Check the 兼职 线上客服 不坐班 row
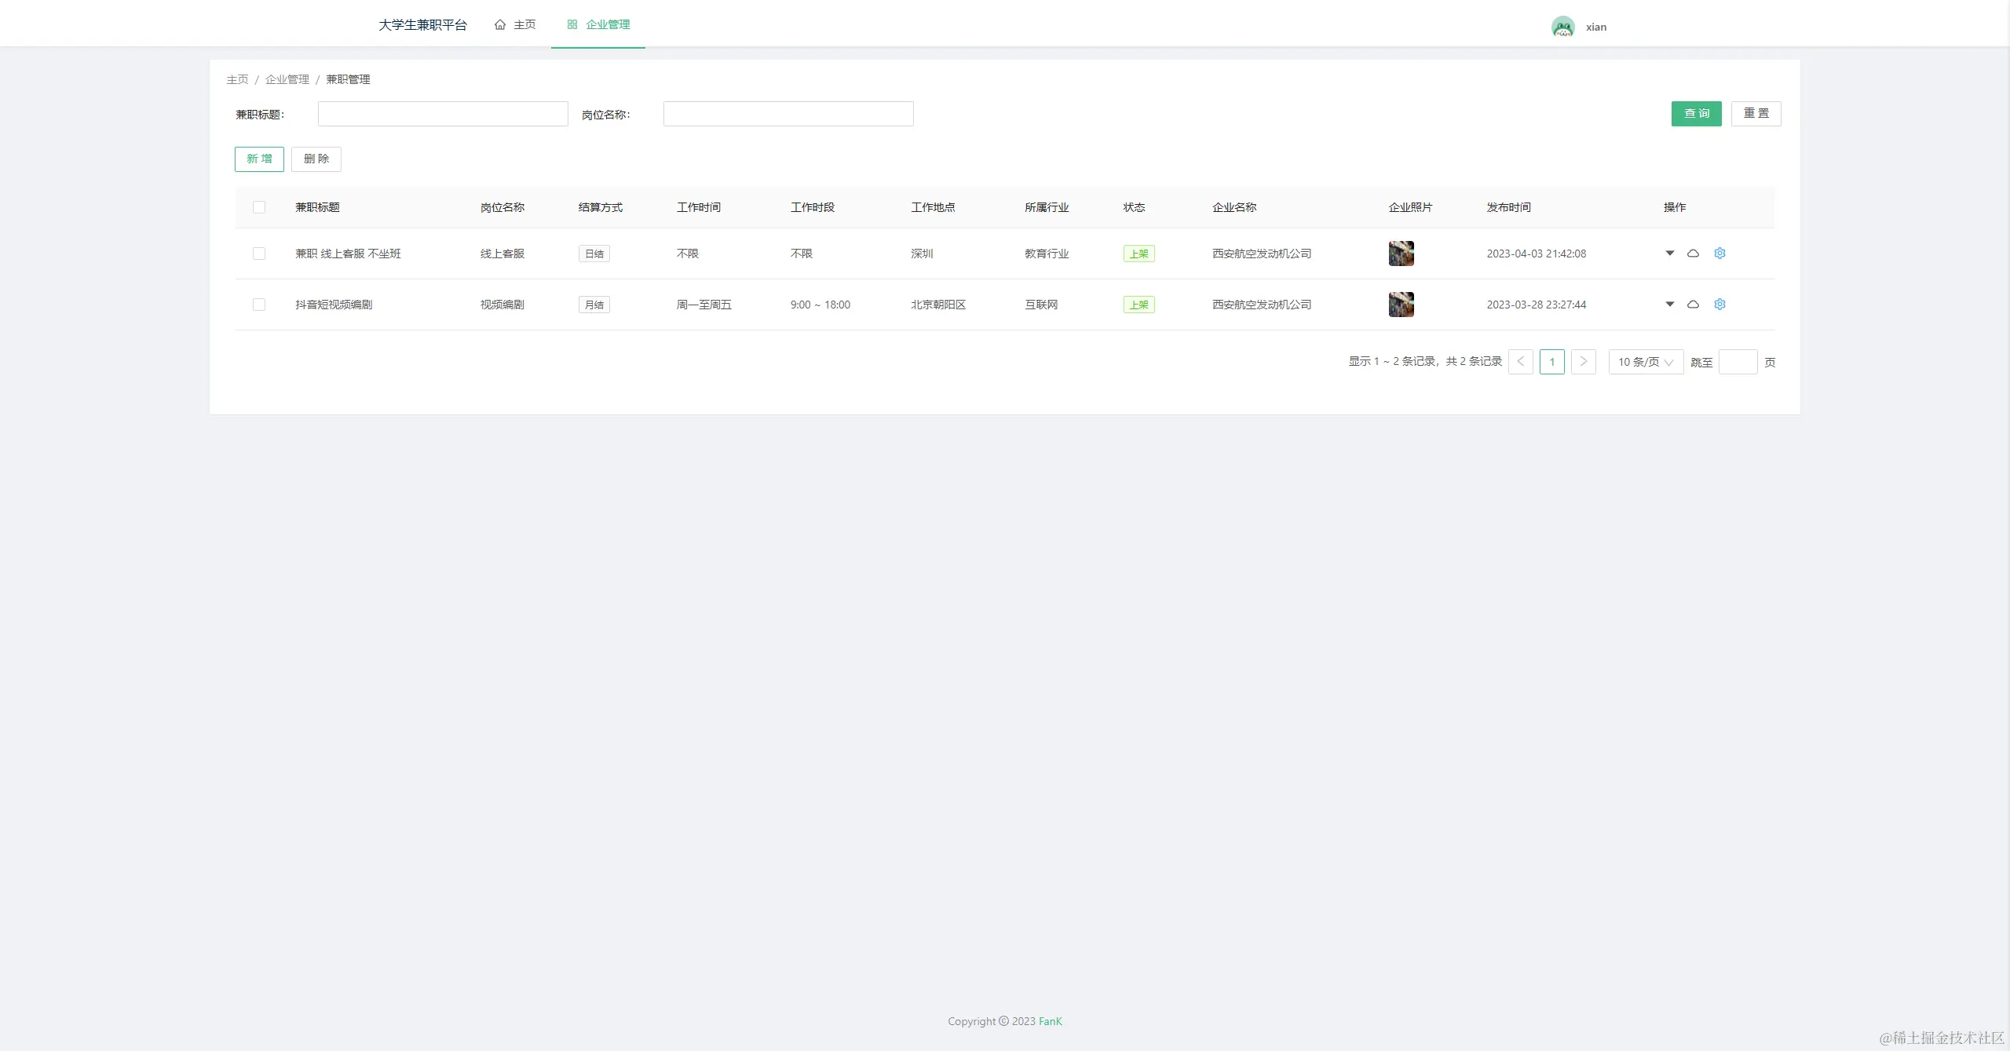The width and height of the screenshot is (2010, 1051). (x=259, y=254)
